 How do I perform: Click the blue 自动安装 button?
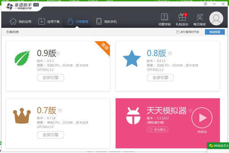coord(214,32)
